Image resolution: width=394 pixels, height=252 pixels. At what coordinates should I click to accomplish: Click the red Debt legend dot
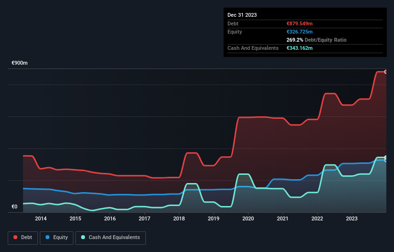[15, 237]
